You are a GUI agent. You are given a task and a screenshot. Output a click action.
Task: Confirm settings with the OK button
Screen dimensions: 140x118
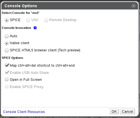click(x=114, y=111)
